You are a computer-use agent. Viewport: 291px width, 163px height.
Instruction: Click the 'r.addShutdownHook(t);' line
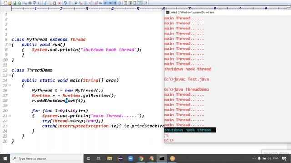tap(59, 101)
